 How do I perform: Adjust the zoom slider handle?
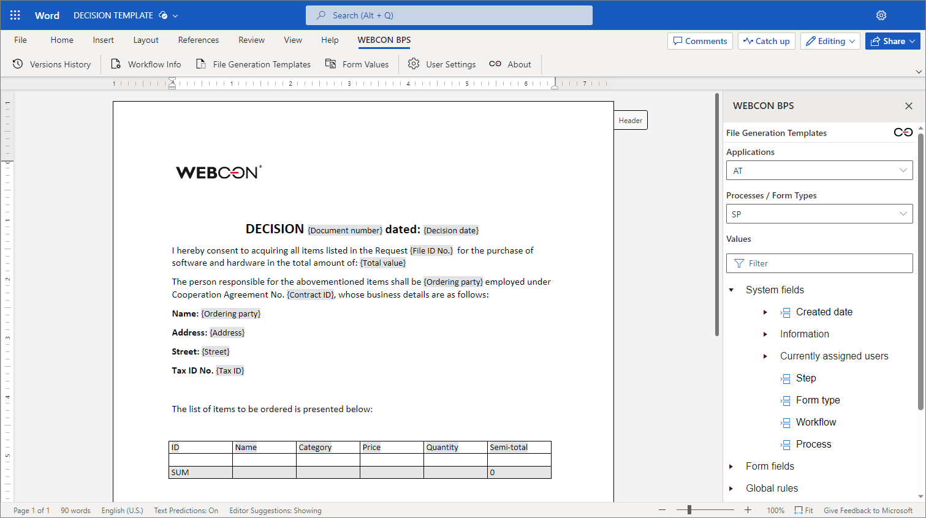689,509
